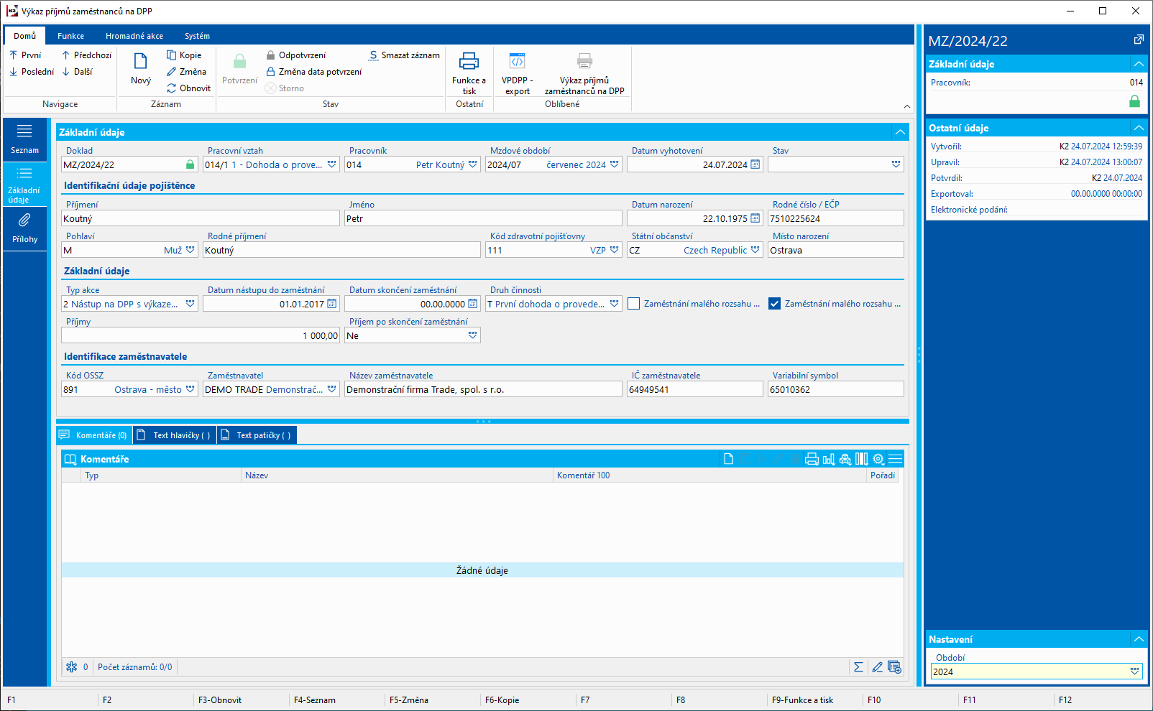The height and width of the screenshot is (711, 1153).
Task: Enable the unchecked Zaměstnání malého rozsahu checkbox
Action: (x=633, y=304)
